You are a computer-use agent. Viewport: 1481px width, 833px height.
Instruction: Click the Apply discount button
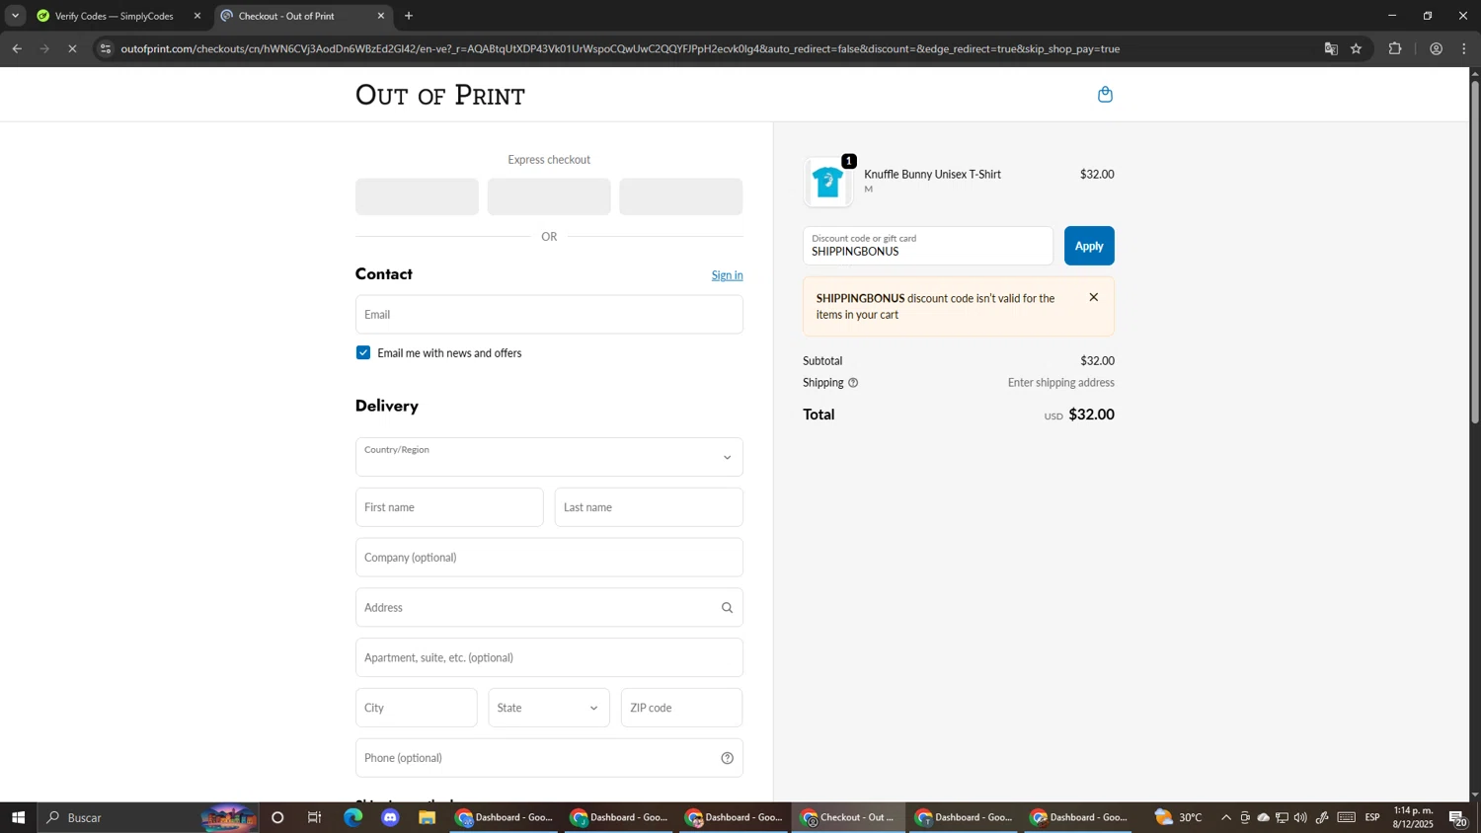click(1089, 246)
